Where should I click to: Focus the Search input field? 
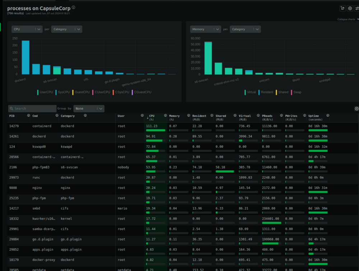click(x=32, y=109)
